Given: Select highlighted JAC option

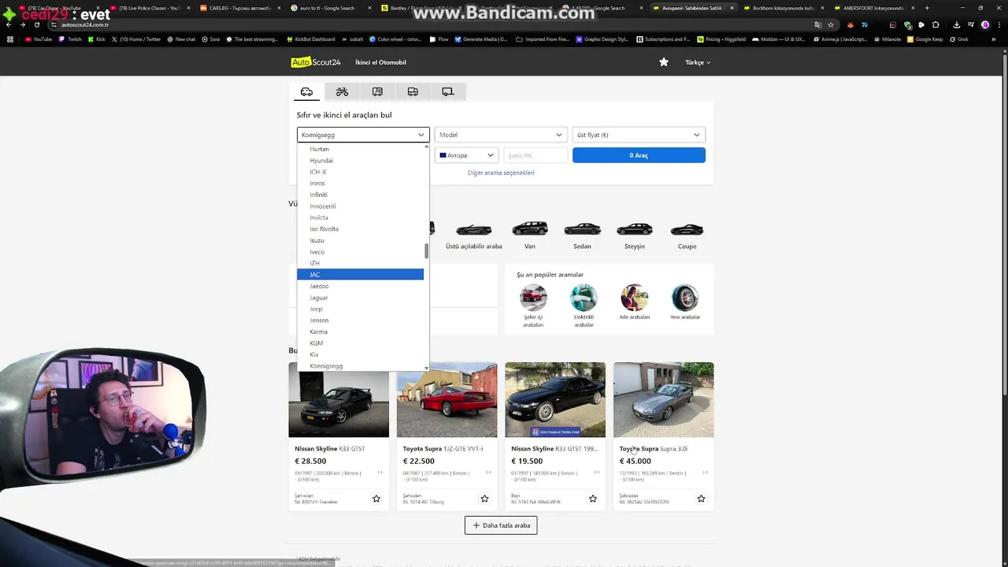Looking at the screenshot, I should (360, 275).
